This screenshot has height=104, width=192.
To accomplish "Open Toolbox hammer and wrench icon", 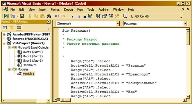I will coord(117,16).
